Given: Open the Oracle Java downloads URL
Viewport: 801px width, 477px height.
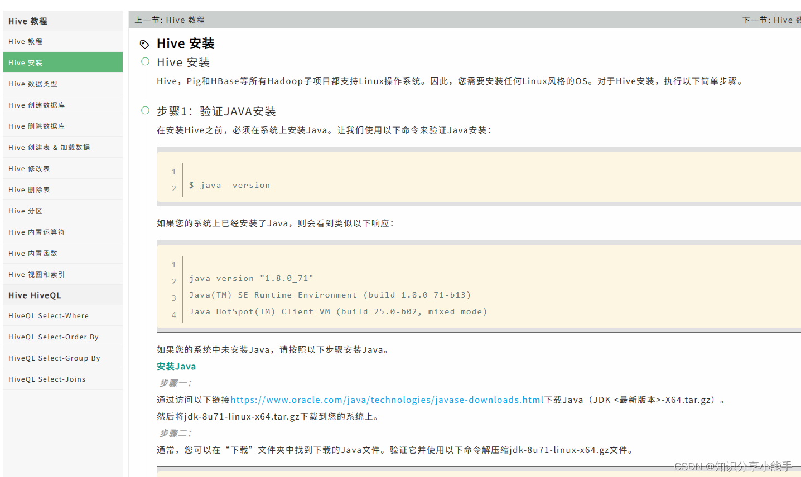Looking at the screenshot, I should coord(387,400).
